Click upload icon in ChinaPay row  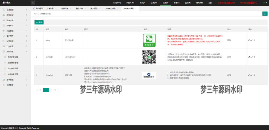tap(250, 75)
